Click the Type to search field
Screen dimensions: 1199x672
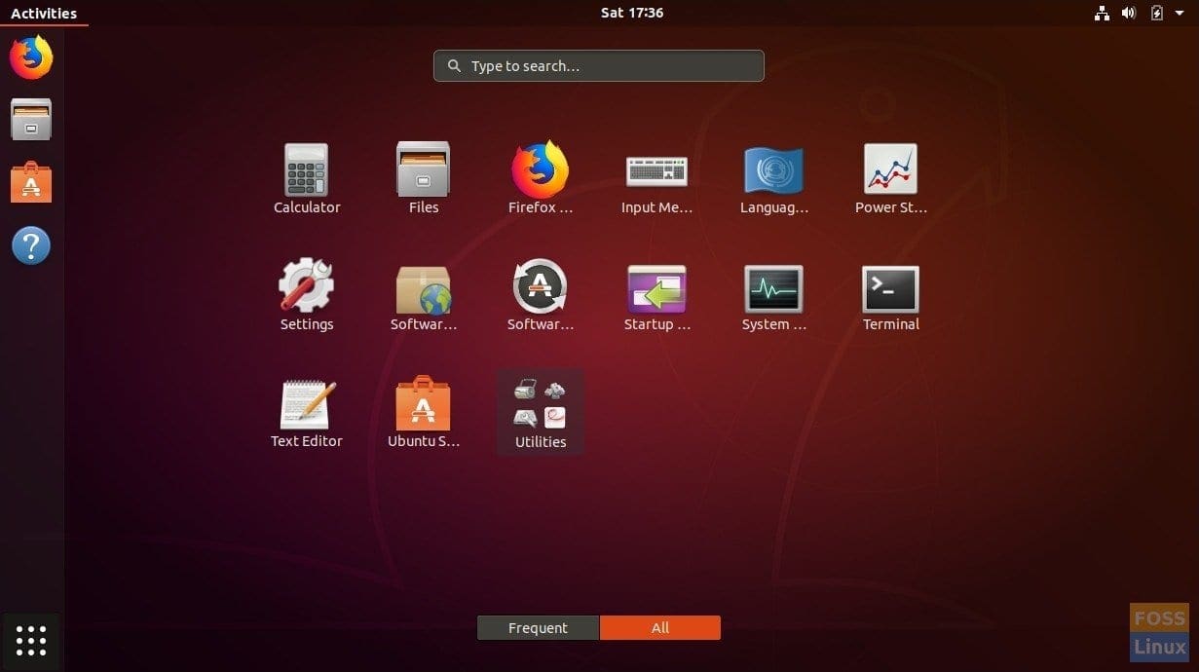tap(599, 66)
